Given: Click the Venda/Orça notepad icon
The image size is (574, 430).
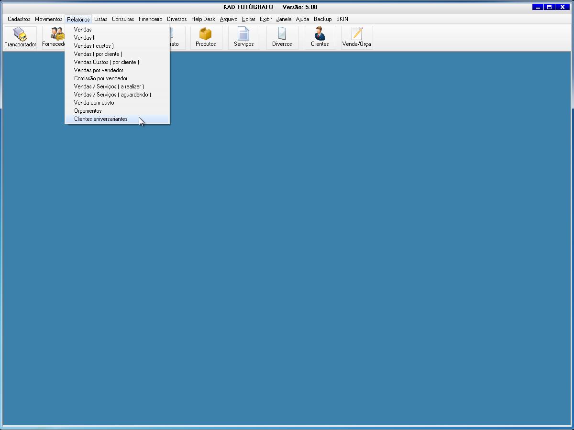Looking at the screenshot, I should tap(356, 34).
